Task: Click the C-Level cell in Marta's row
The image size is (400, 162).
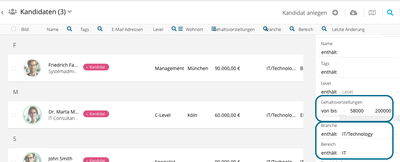Action: [x=163, y=115]
